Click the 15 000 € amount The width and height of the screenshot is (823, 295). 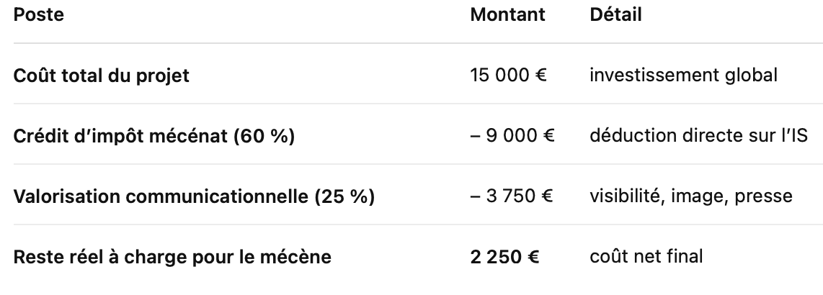pyautogui.click(x=509, y=75)
